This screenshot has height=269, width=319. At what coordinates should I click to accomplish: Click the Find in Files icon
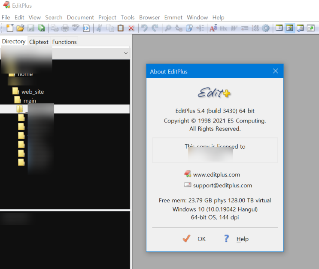pyautogui.click(x=189, y=28)
